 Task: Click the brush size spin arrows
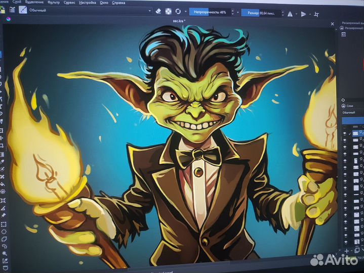point(282,13)
